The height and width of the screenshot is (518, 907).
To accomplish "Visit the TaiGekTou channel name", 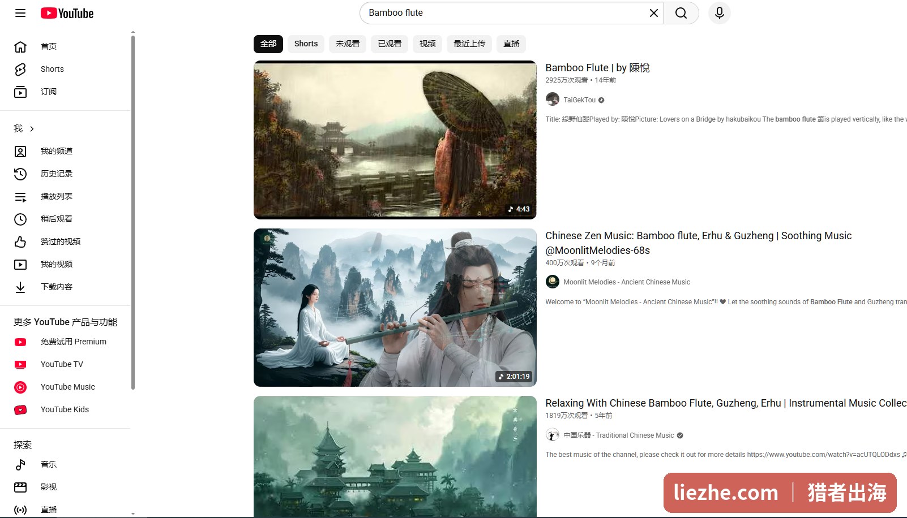I will pos(579,100).
